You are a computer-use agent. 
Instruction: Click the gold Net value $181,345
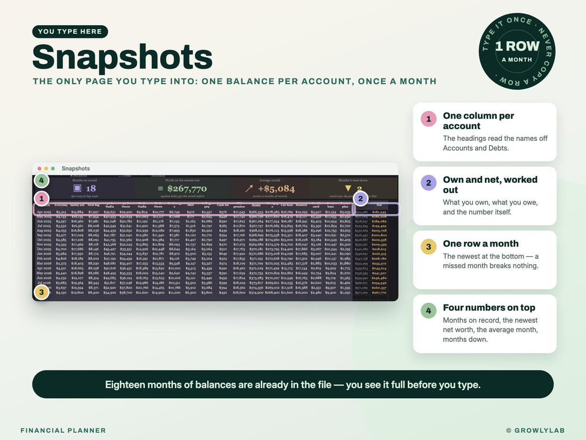(x=379, y=212)
